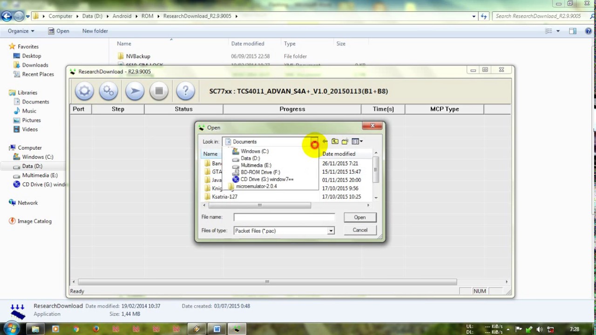Open the Explorer view options dropdown arrow
This screenshot has height=335, width=596.
pyautogui.click(x=558, y=31)
